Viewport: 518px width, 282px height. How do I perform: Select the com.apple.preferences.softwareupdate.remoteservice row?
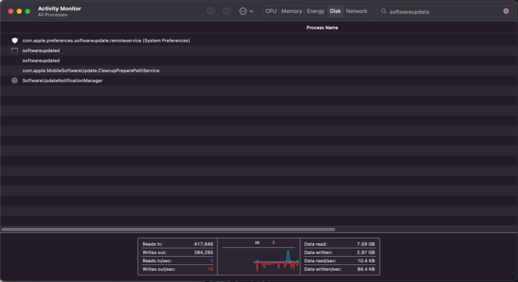point(259,40)
